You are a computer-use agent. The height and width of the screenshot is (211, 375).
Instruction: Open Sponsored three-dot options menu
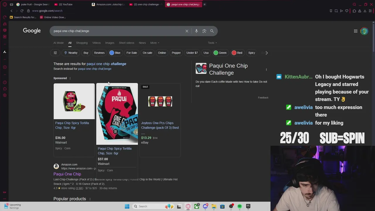point(70,78)
